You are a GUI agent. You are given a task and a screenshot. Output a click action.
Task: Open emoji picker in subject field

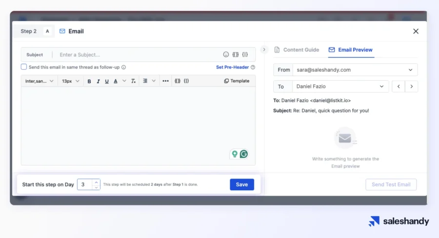coord(226,55)
